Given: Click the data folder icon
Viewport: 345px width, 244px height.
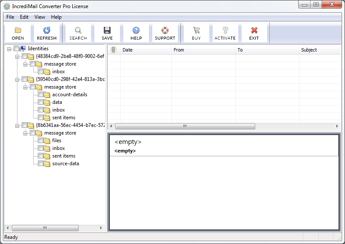Looking at the screenshot, I should (x=47, y=102).
